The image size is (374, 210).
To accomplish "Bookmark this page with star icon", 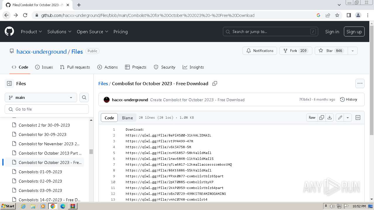I will click(337, 15).
